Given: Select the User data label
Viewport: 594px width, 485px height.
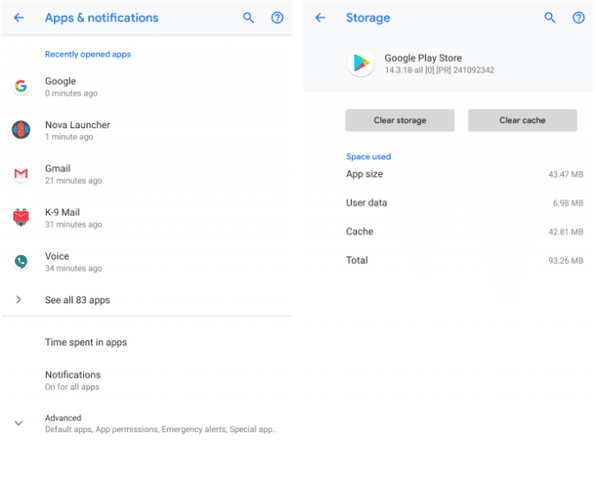Looking at the screenshot, I should (366, 203).
